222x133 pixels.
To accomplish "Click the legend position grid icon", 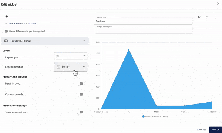I will coord(58,67).
